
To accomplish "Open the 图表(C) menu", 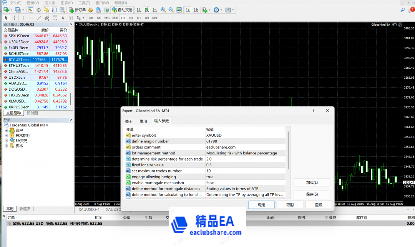I will [66, 3].
